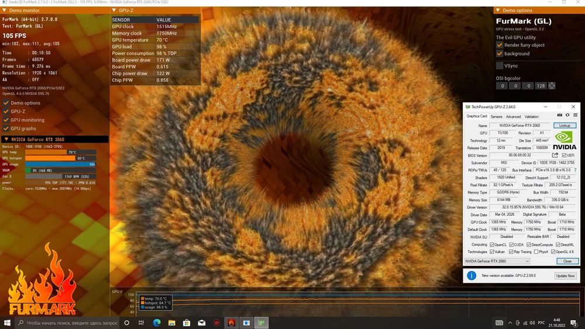585x329 pixels.
Task: Click the Bus Interface question mark icon
Action: [x=575, y=170]
